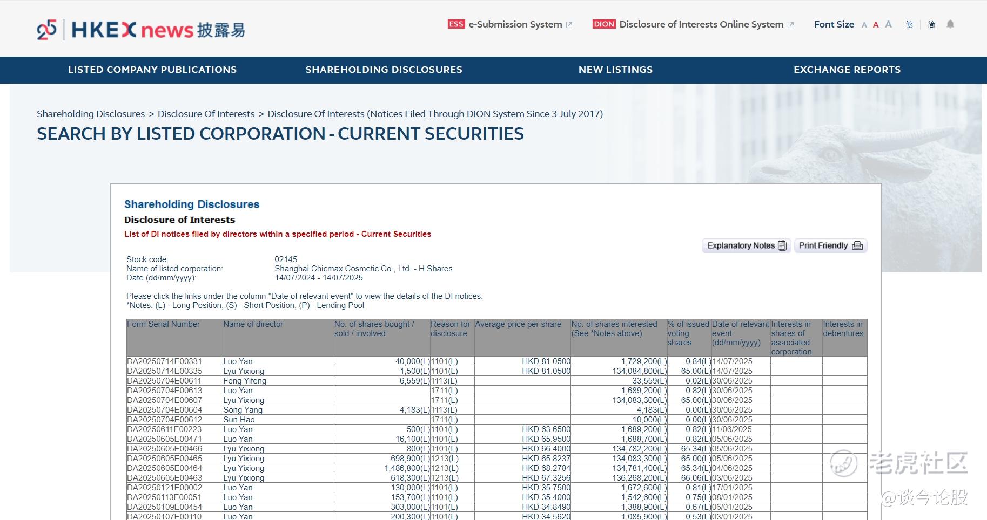The image size is (987, 520).
Task: Open Shareholding Disclosures menu
Action: [x=384, y=70]
